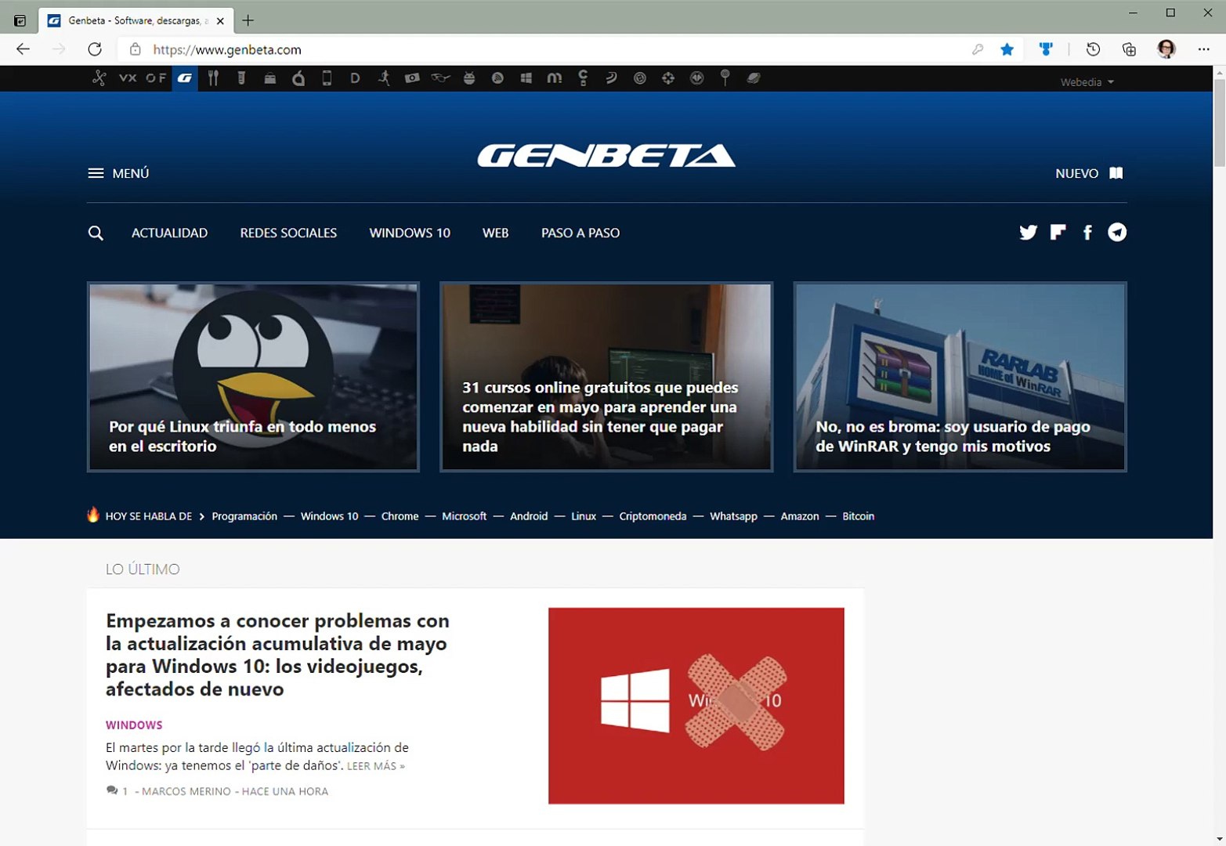Open the shopping bag site icon
Viewport: 1226px width, 846px height.
270,78
